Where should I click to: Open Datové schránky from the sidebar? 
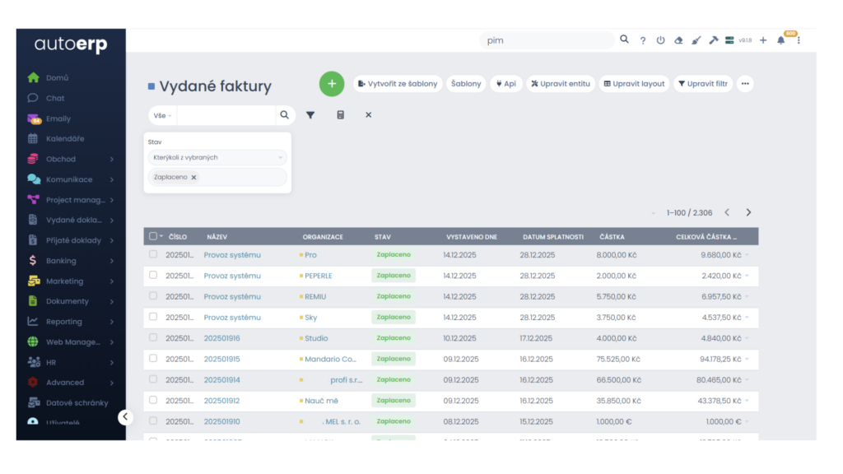point(77,402)
